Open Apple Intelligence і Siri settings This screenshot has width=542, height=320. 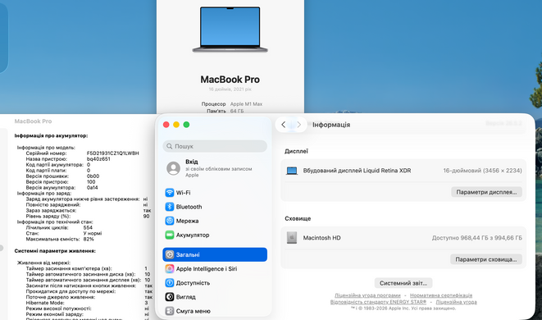(215, 269)
